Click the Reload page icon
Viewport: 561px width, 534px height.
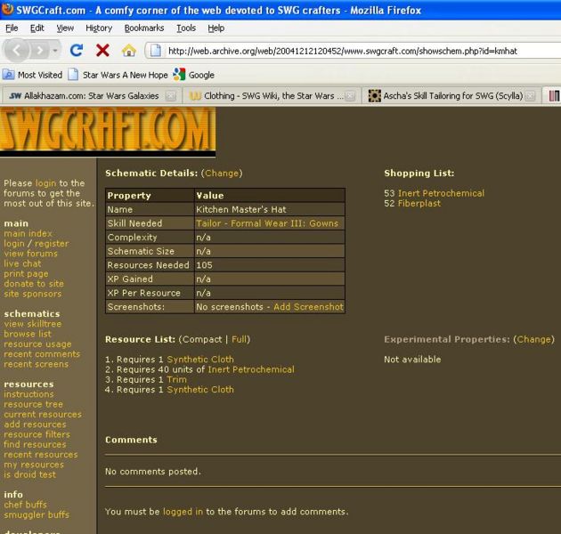(x=77, y=51)
